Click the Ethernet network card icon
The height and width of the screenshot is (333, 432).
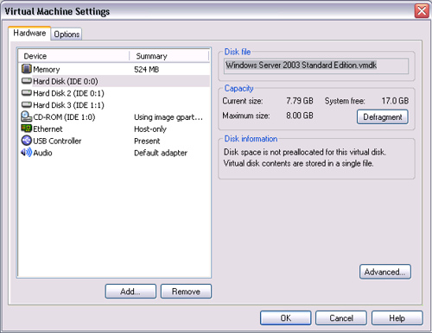[27, 129]
